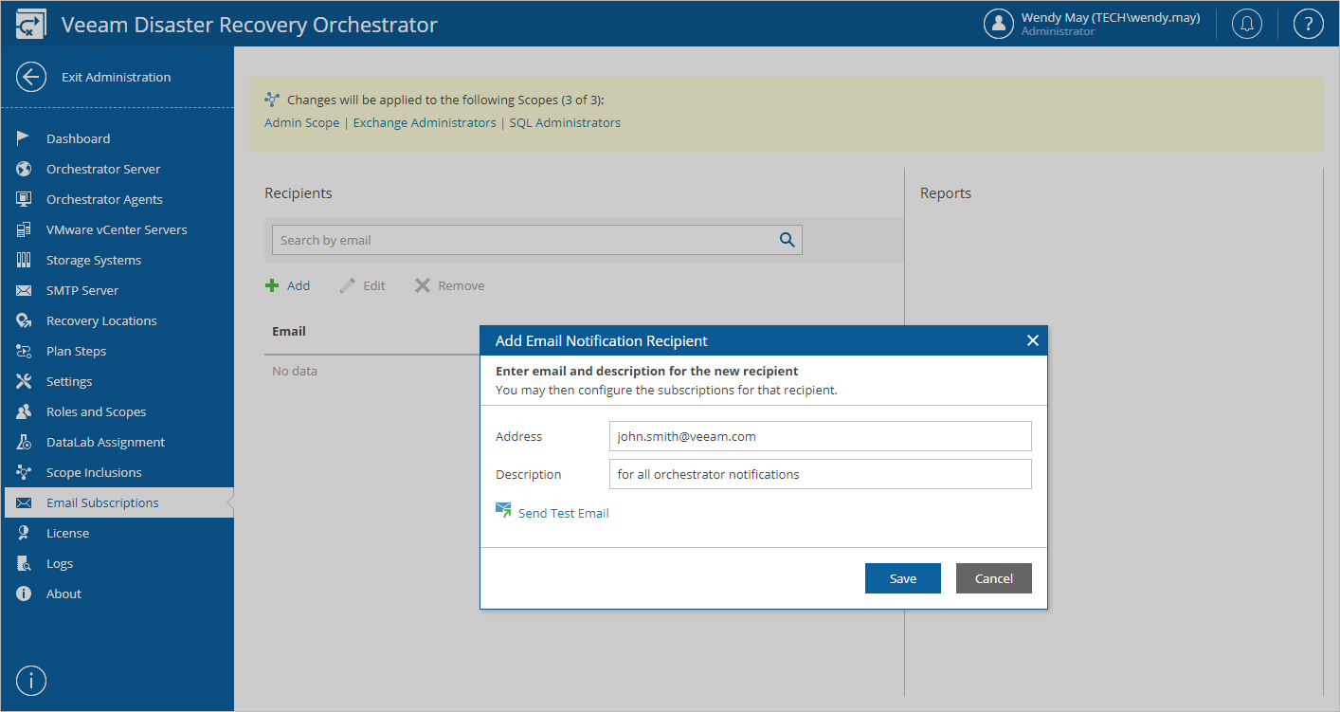Click the Recovery Locations pin icon
The height and width of the screenshot is (712, 1340).
(x=25, y=320)
